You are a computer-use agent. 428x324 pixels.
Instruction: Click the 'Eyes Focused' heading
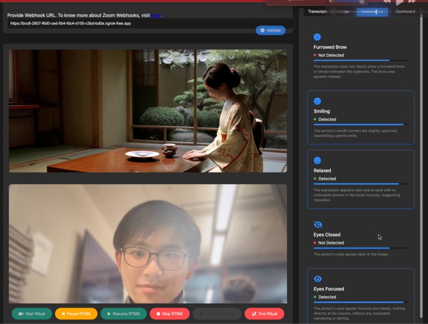tap(329, 289)
